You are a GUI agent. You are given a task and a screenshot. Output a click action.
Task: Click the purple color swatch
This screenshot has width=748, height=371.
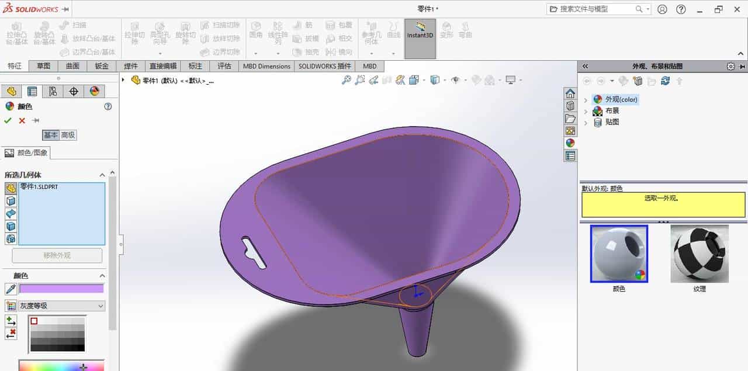coord(61,288)
